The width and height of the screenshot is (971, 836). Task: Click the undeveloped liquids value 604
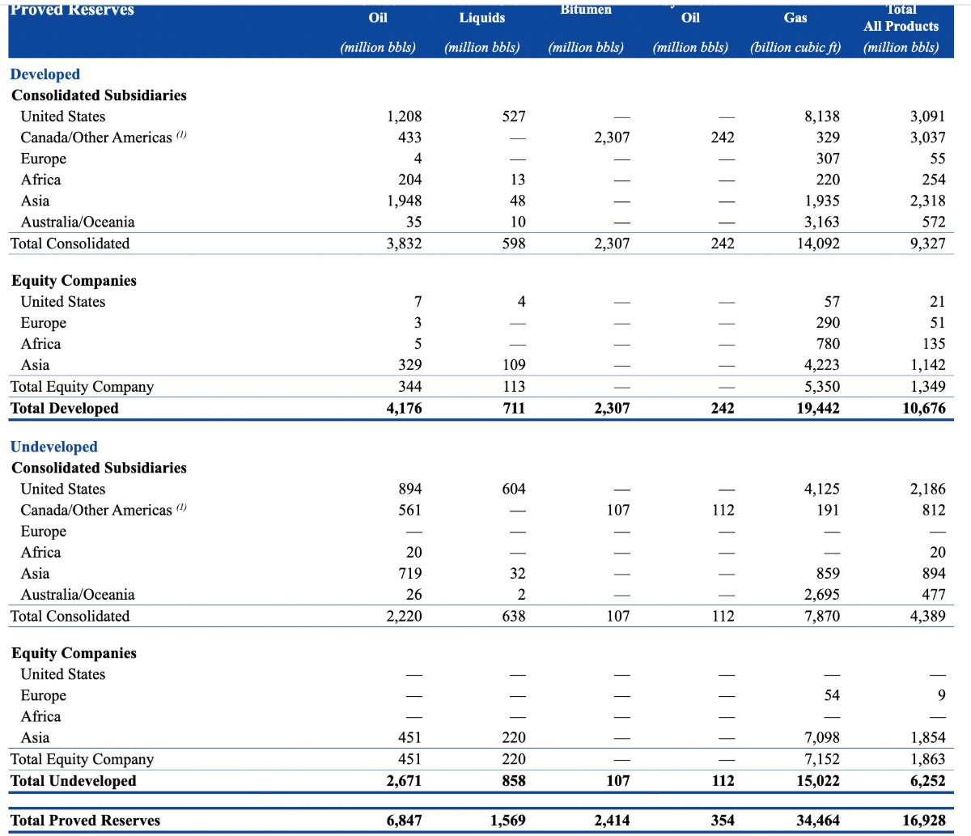[514, 489]
